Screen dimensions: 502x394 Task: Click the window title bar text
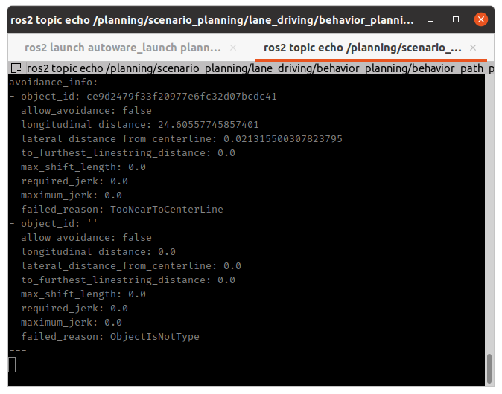(209, 18)
